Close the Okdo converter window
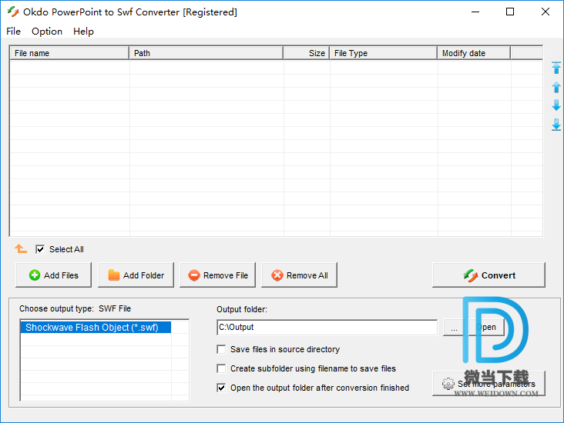564x423 pixels. [546, 12]
